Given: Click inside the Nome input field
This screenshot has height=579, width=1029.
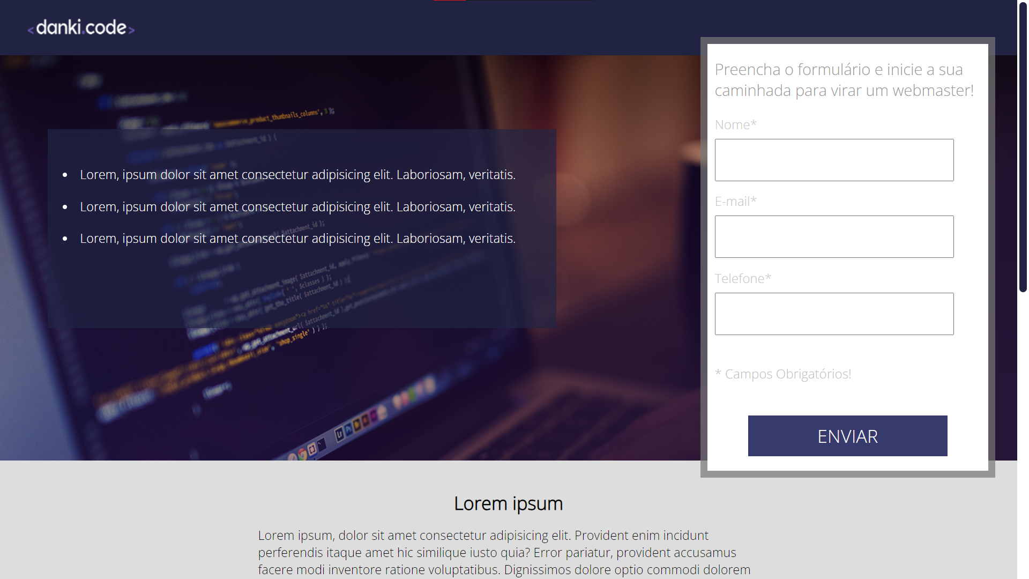Looking at the screenshot, I should (834, 160).
